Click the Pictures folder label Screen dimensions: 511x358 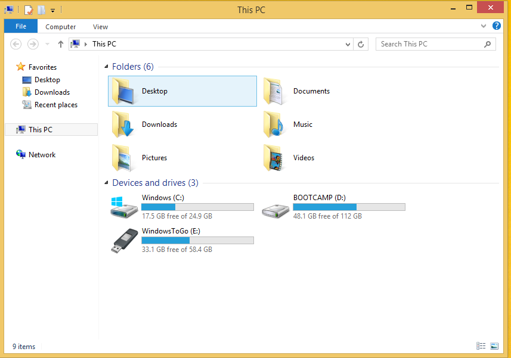point(154,157)
